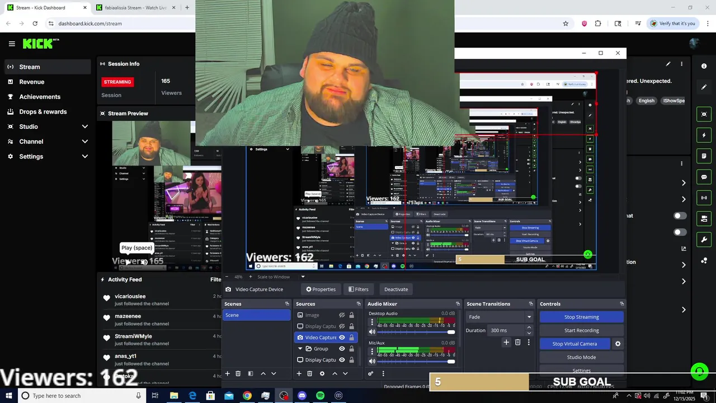Open source Properties button
This screenshot has width=716, height=403.
click(x=321, y=289)
